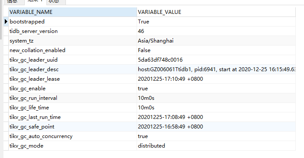304x158 pixels.
Task: Select the 'system_tz' name cell
Action: 73,41
